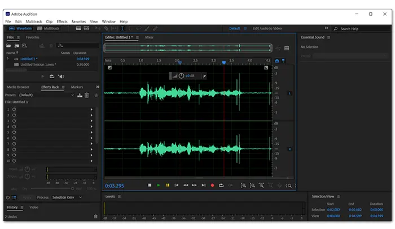Image resolution: width=395 pixels, height=229 pixels.
Task: Click the New File icon
Action: [24, 46]
